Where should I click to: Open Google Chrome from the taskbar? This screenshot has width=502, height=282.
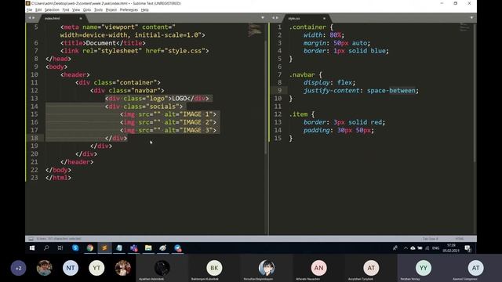90,248
